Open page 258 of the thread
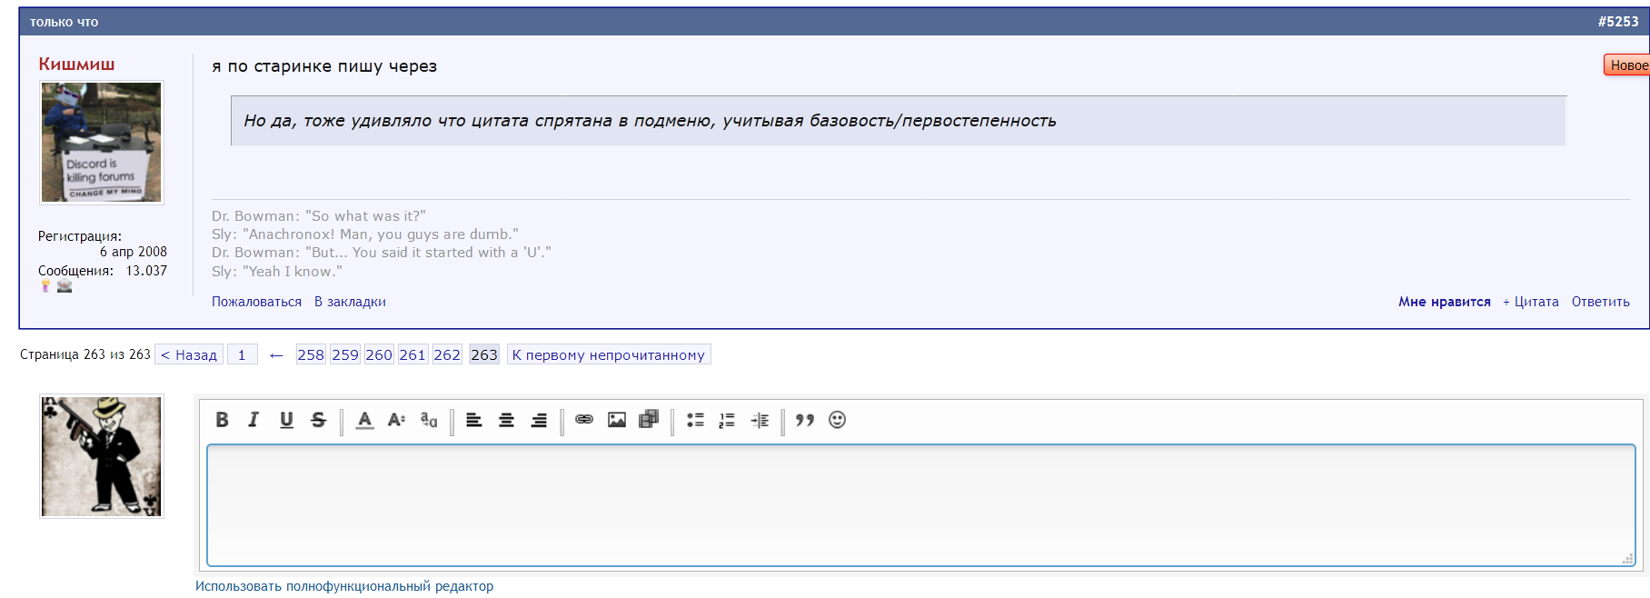Image resolution: width=1650 pixels, height=598 pixels. point(311,354)
